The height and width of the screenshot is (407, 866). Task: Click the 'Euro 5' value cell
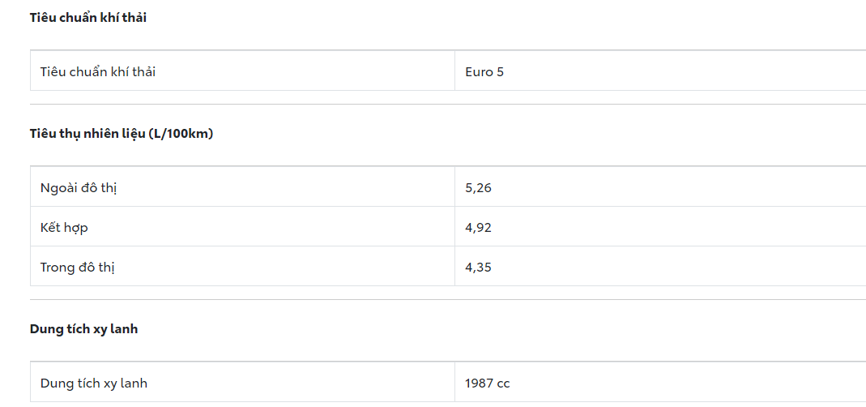[x=484, y=71]
